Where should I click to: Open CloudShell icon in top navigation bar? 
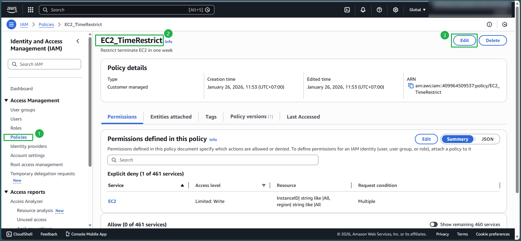click(x=347, y=10)
